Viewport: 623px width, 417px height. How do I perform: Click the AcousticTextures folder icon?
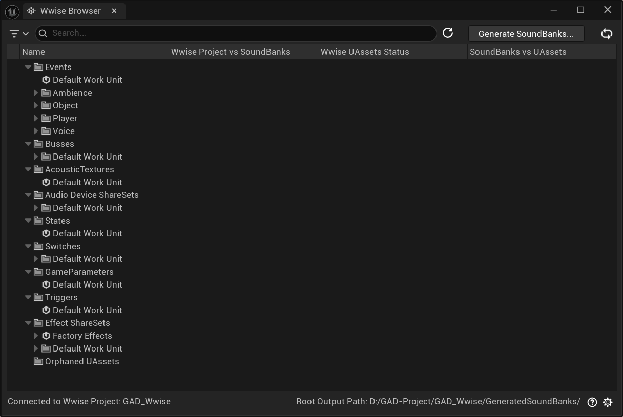pyautogui.click(x=38, y=169)
